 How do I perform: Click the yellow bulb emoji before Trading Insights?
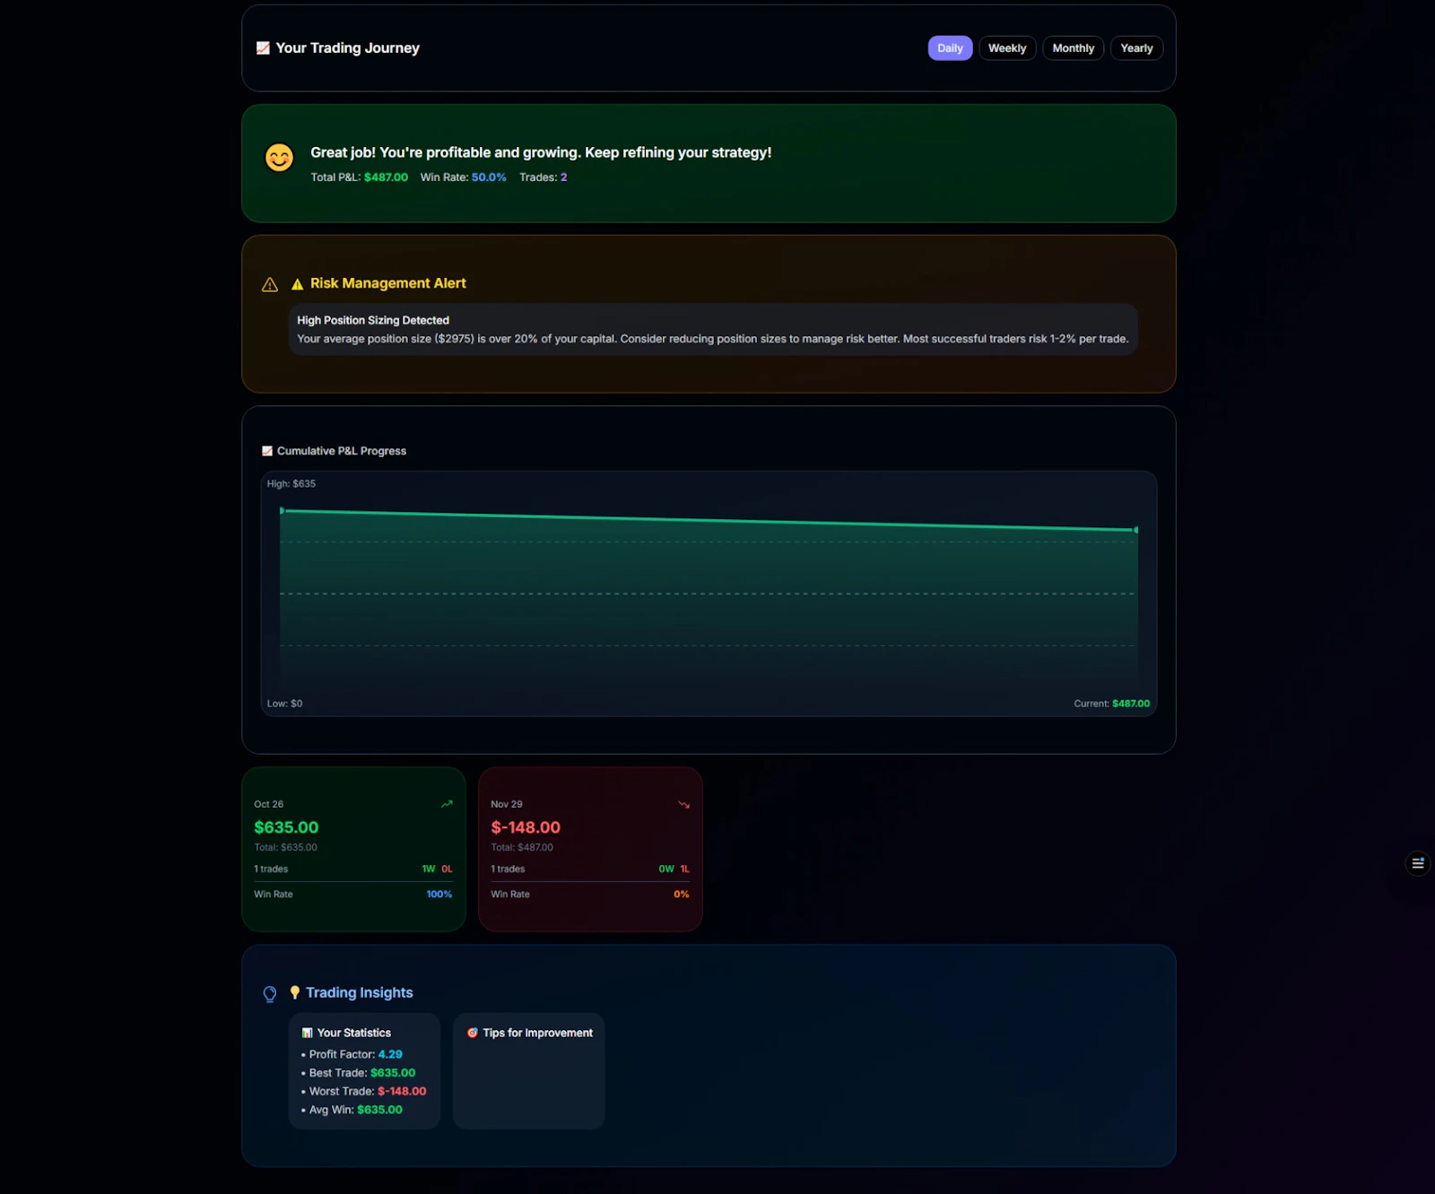(294, 992)
